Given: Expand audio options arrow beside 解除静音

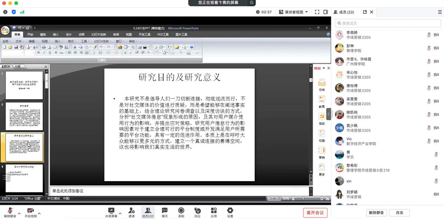Looking at the screenshot, I should coord(19,213).
